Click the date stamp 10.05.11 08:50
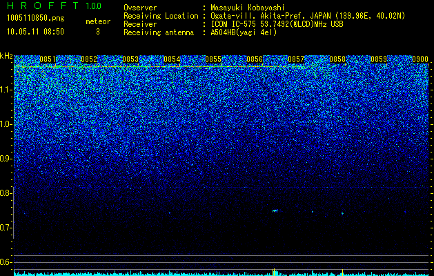The width and height of the screenshot is (434, 276). pyautogui.click(x=35, y=32)
